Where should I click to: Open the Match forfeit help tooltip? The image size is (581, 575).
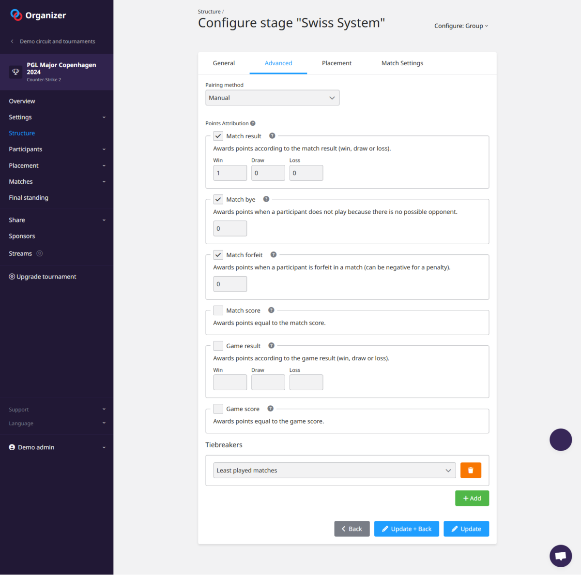[x=273, y=254]
